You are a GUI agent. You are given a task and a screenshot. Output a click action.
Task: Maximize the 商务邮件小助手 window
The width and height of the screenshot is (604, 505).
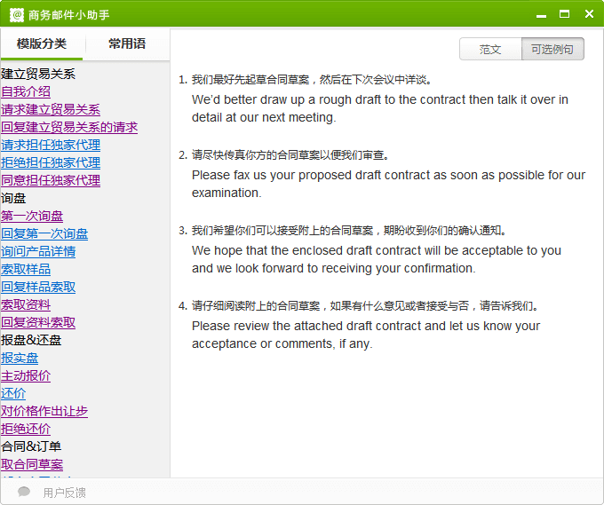[564, 14]
